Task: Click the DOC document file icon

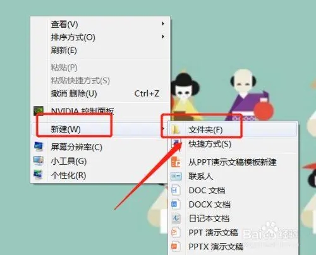Action: click(176, 190)
